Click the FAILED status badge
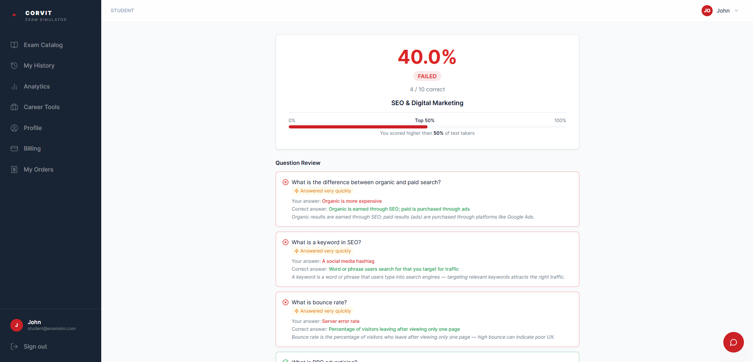The height and width of the screenshot is (362, 753). pos(427,76)
